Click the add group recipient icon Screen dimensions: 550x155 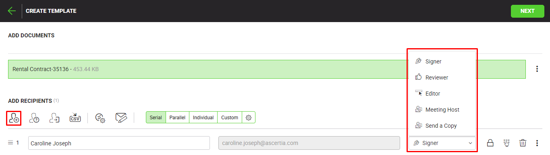click(54, 118)
